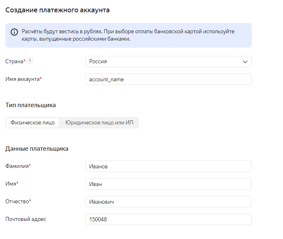Screen dimensions: 283x239
Task: Click the Отчество label
Action: (17, 202)
